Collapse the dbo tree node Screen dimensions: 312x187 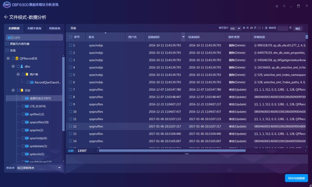[x=13, y=66]
